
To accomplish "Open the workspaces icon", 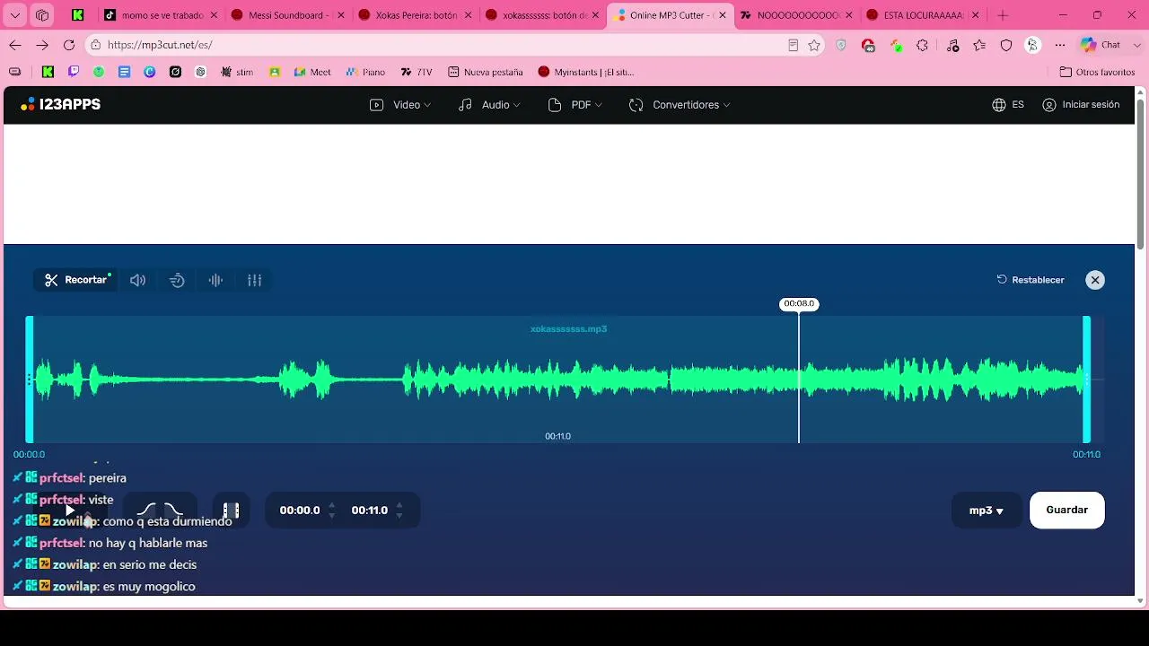I will coord(42,15).
